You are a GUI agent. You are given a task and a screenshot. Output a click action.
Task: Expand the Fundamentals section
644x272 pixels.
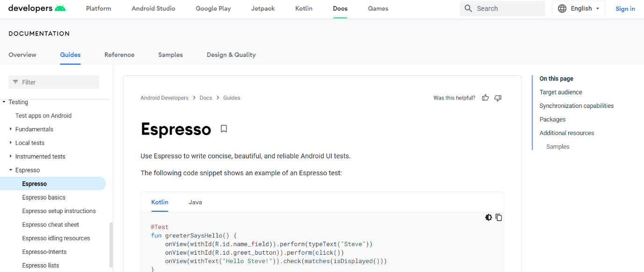(x=11, y=129)
